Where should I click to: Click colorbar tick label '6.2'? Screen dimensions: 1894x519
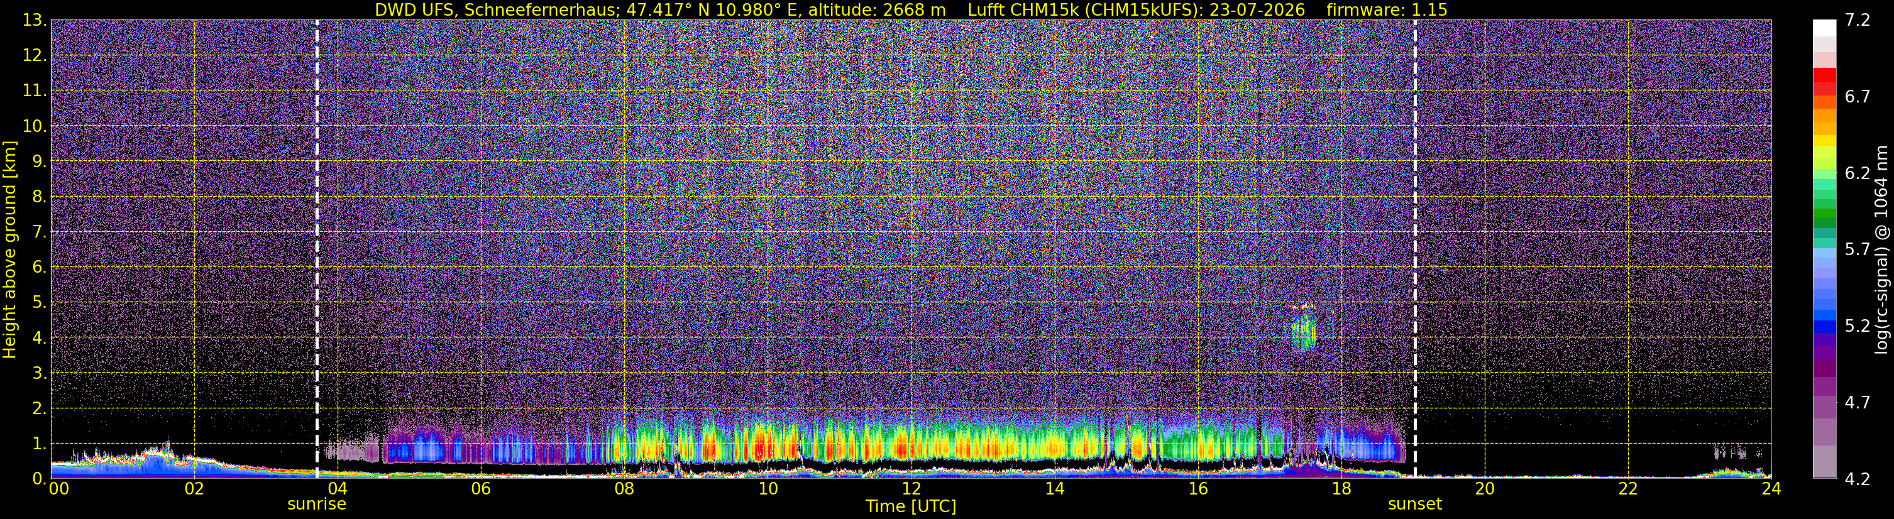click(1858, 173)
